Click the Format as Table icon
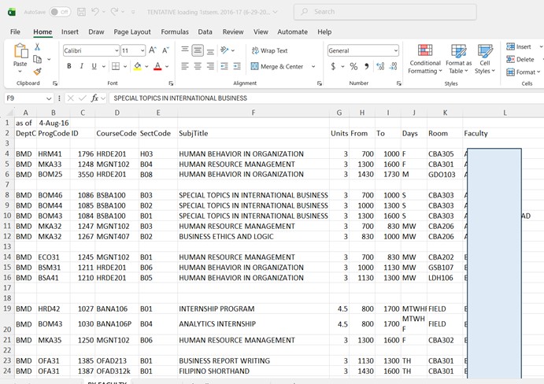Screen dimensions: 544x384 pyautogui.click(x=458, y=57)
